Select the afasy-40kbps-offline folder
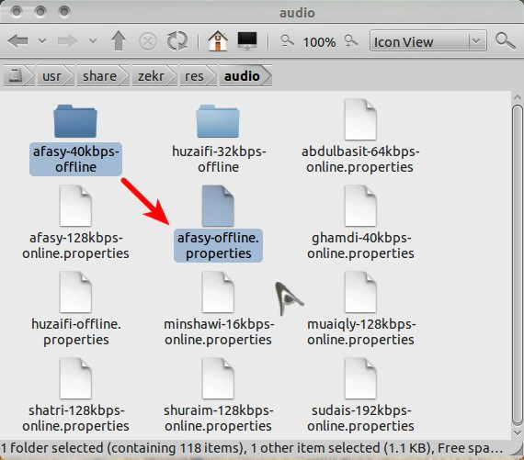Viewport: 524px width, 460px height. pyautogui.click(x=75, y=121)
